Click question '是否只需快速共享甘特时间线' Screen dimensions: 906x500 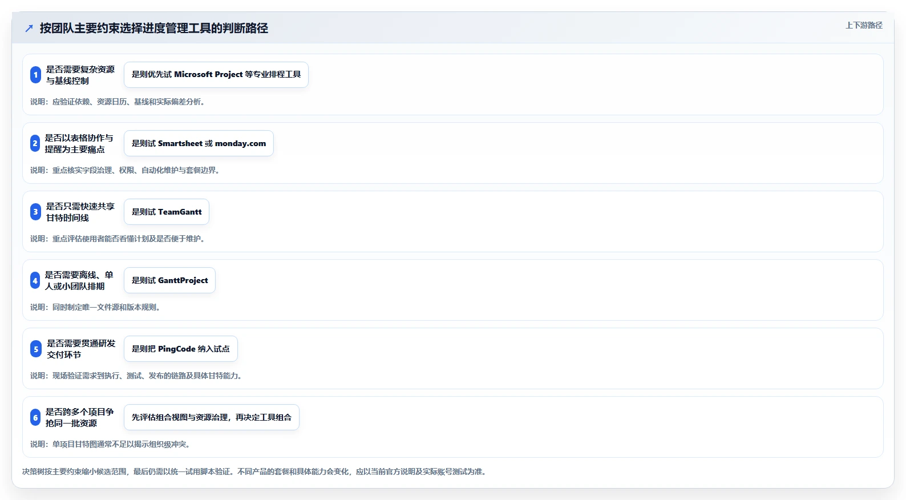coord(80,212)
